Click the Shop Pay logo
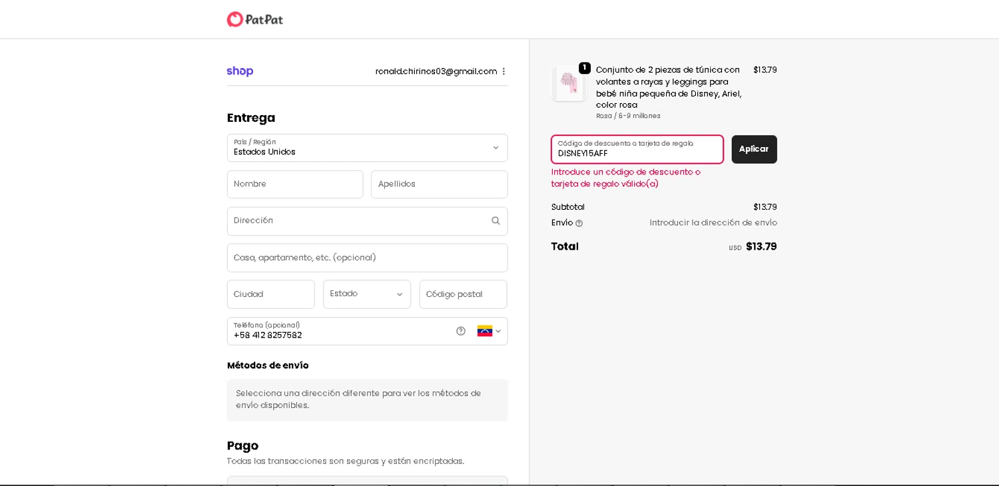 (x=240, y=71)
